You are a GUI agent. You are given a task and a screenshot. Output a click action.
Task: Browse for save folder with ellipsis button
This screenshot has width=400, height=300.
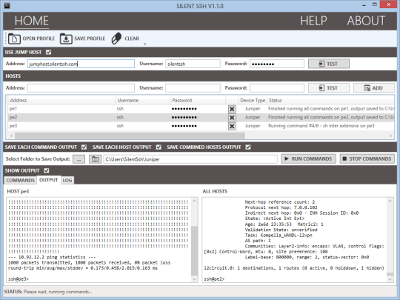tap(79, 159)
